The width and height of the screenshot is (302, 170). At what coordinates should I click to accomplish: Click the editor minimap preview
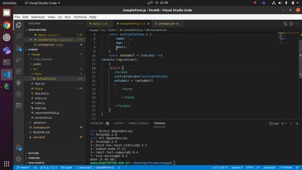click(x=287, y=38)
